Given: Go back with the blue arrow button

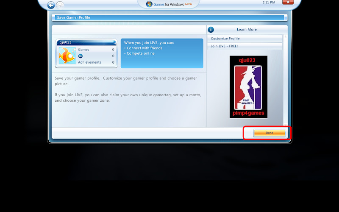Looking at the screenshot, I should (x=51, y=5).
